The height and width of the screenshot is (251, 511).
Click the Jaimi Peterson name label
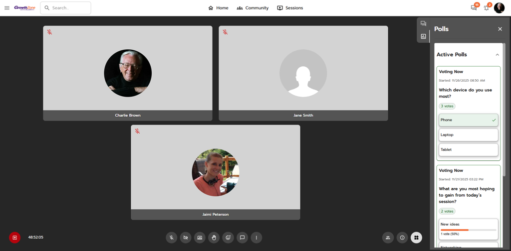pos(216,215)
